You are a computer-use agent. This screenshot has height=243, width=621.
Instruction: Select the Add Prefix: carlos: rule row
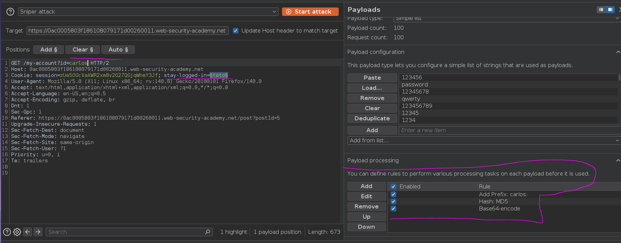(504, 194)
